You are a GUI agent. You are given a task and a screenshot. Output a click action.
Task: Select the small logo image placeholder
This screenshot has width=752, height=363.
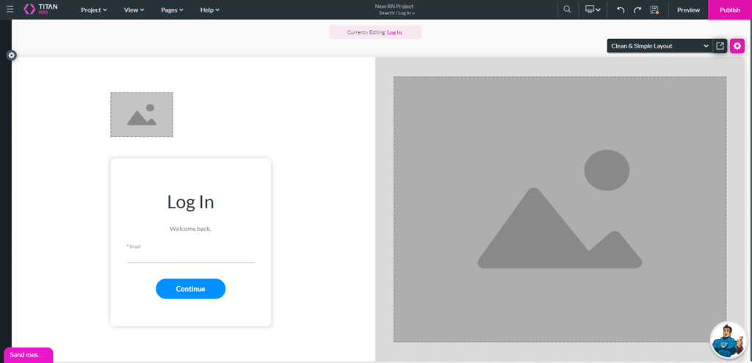(142, 114)
